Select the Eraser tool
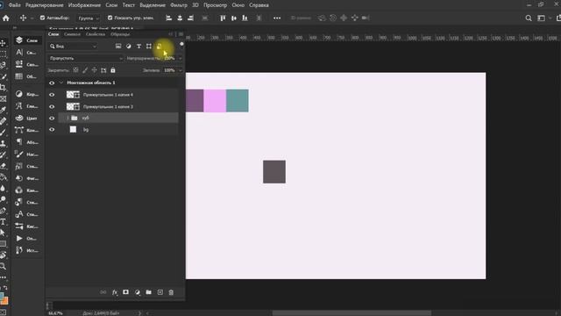 (x=4, y=166)
